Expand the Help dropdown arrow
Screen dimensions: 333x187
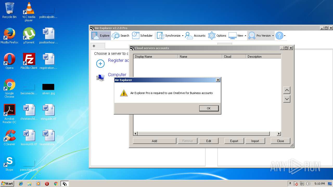click(285, 36)
